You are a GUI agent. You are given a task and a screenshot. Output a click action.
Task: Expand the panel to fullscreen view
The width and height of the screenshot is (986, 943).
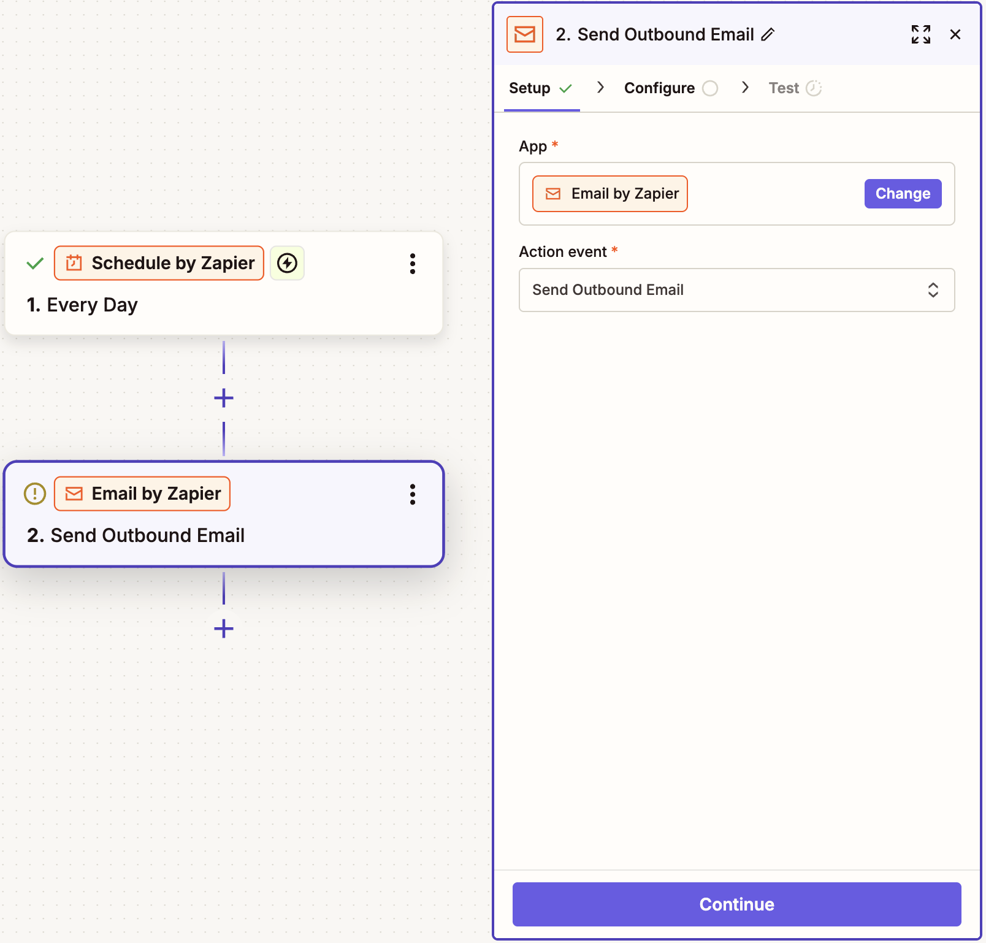pyautogui.click(x=920, y=34)
